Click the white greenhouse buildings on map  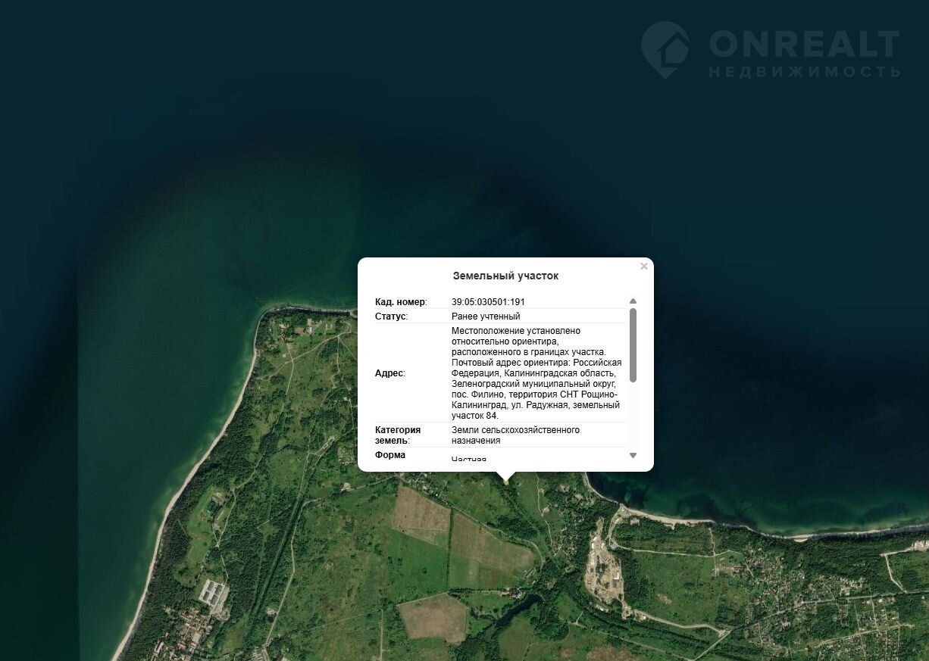[214, 591]
